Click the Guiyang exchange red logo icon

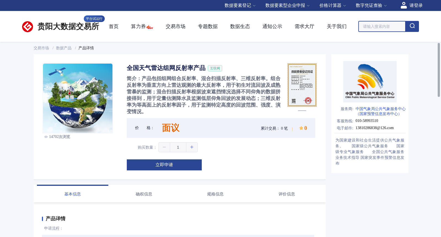click(28, 27)
